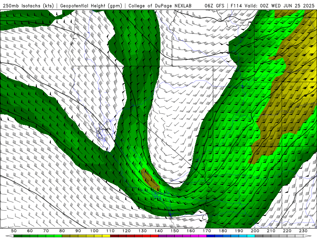This screenshot has height=238, width=317.
Task: Click the "Geopotential Height (gpm)" header label
Action: pyautogui.click(x=91, y=6)
